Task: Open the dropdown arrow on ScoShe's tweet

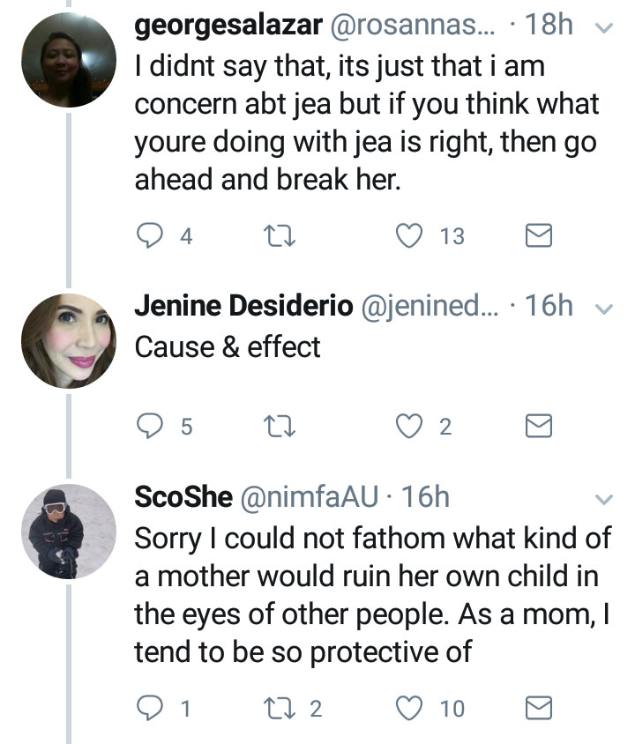Action: pos(604,499)
